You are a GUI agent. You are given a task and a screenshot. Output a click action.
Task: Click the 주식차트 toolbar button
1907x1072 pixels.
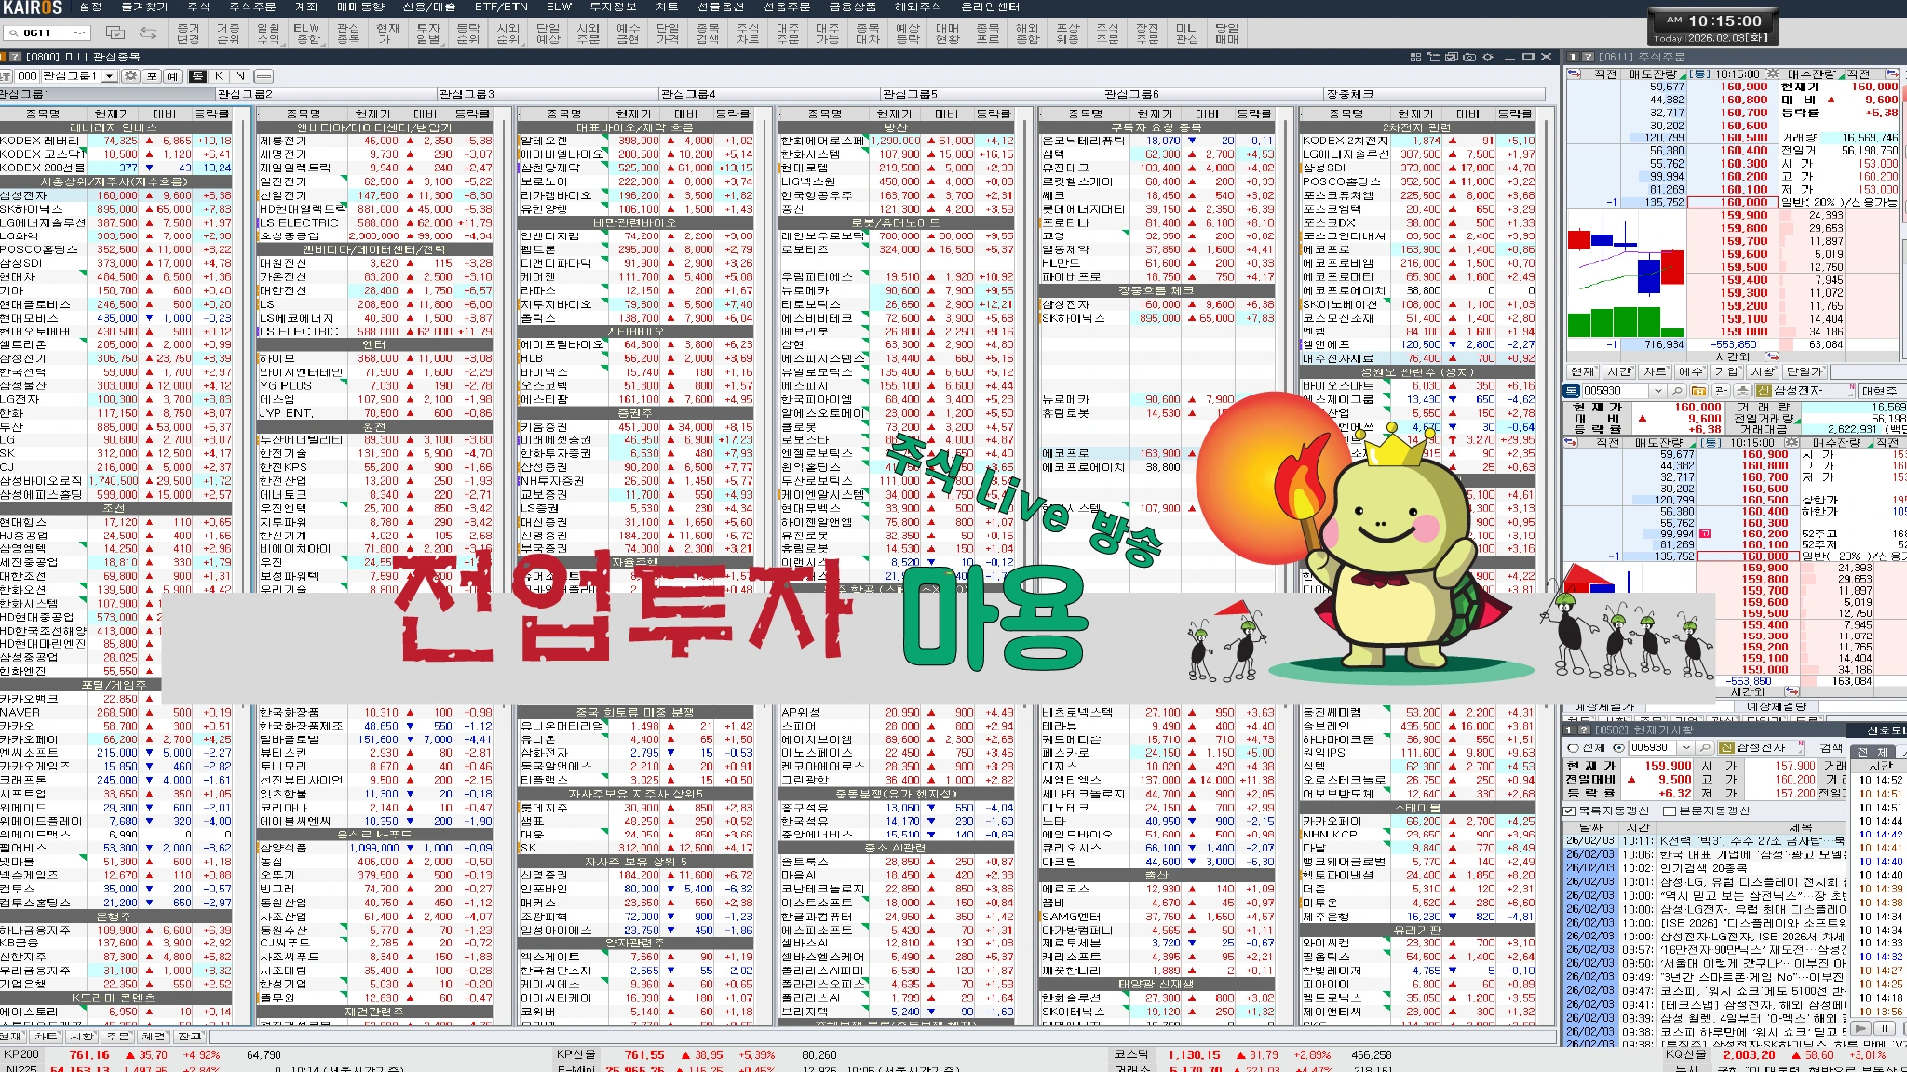pyautogui.click(x=748, y=33)
